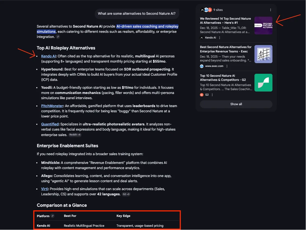Image resolution: width=306 pixels, height=230 pixels.
Task: Click the purple Second Nature Alternatives thumbnail
Action: click(263, 26)
